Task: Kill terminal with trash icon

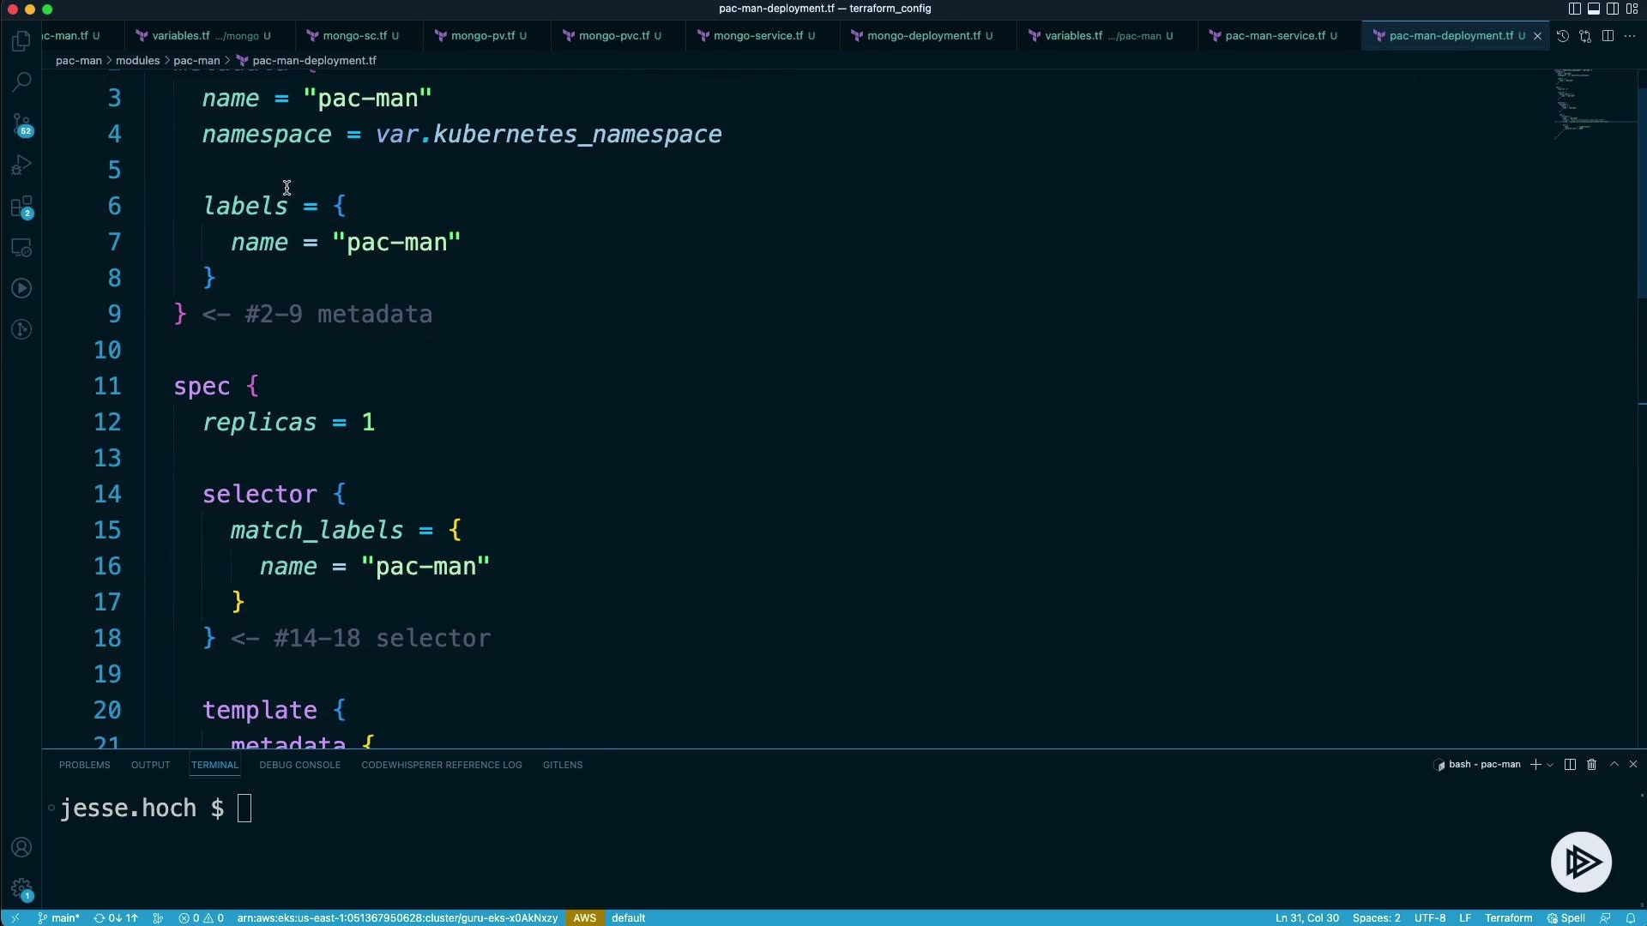Action: pyautogui.click(x=1591, y=764)
